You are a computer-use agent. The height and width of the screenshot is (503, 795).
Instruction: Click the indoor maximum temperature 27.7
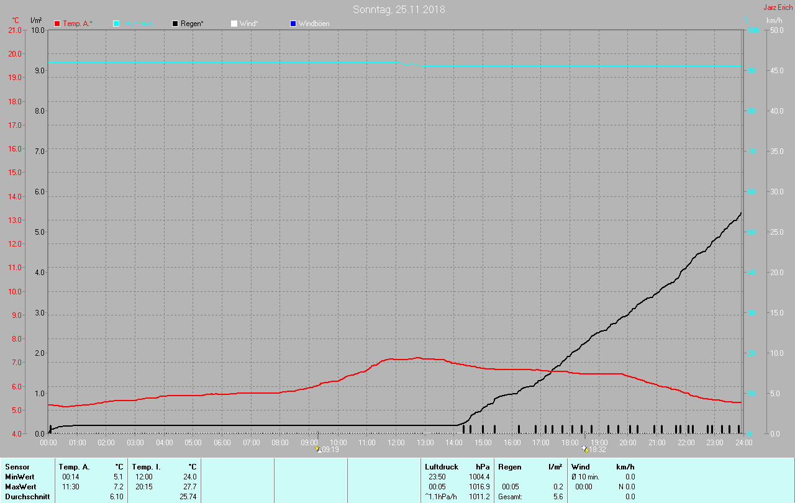coord(189,486)
